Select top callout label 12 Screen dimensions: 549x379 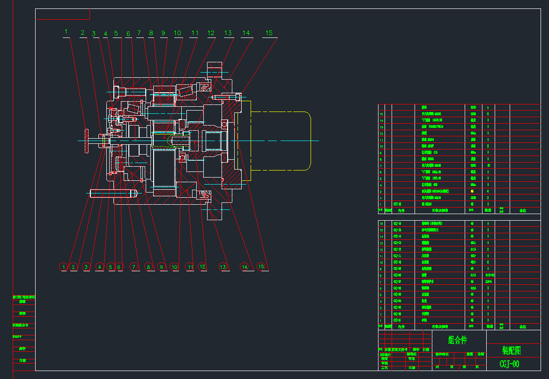click(211, 33)
